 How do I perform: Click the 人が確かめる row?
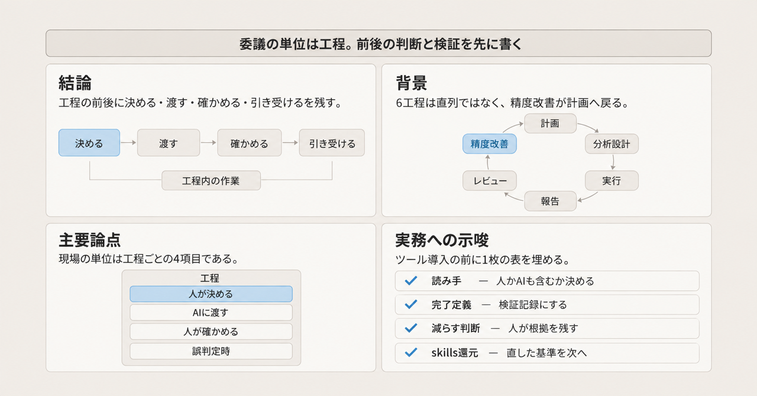(x=211, y=332)
